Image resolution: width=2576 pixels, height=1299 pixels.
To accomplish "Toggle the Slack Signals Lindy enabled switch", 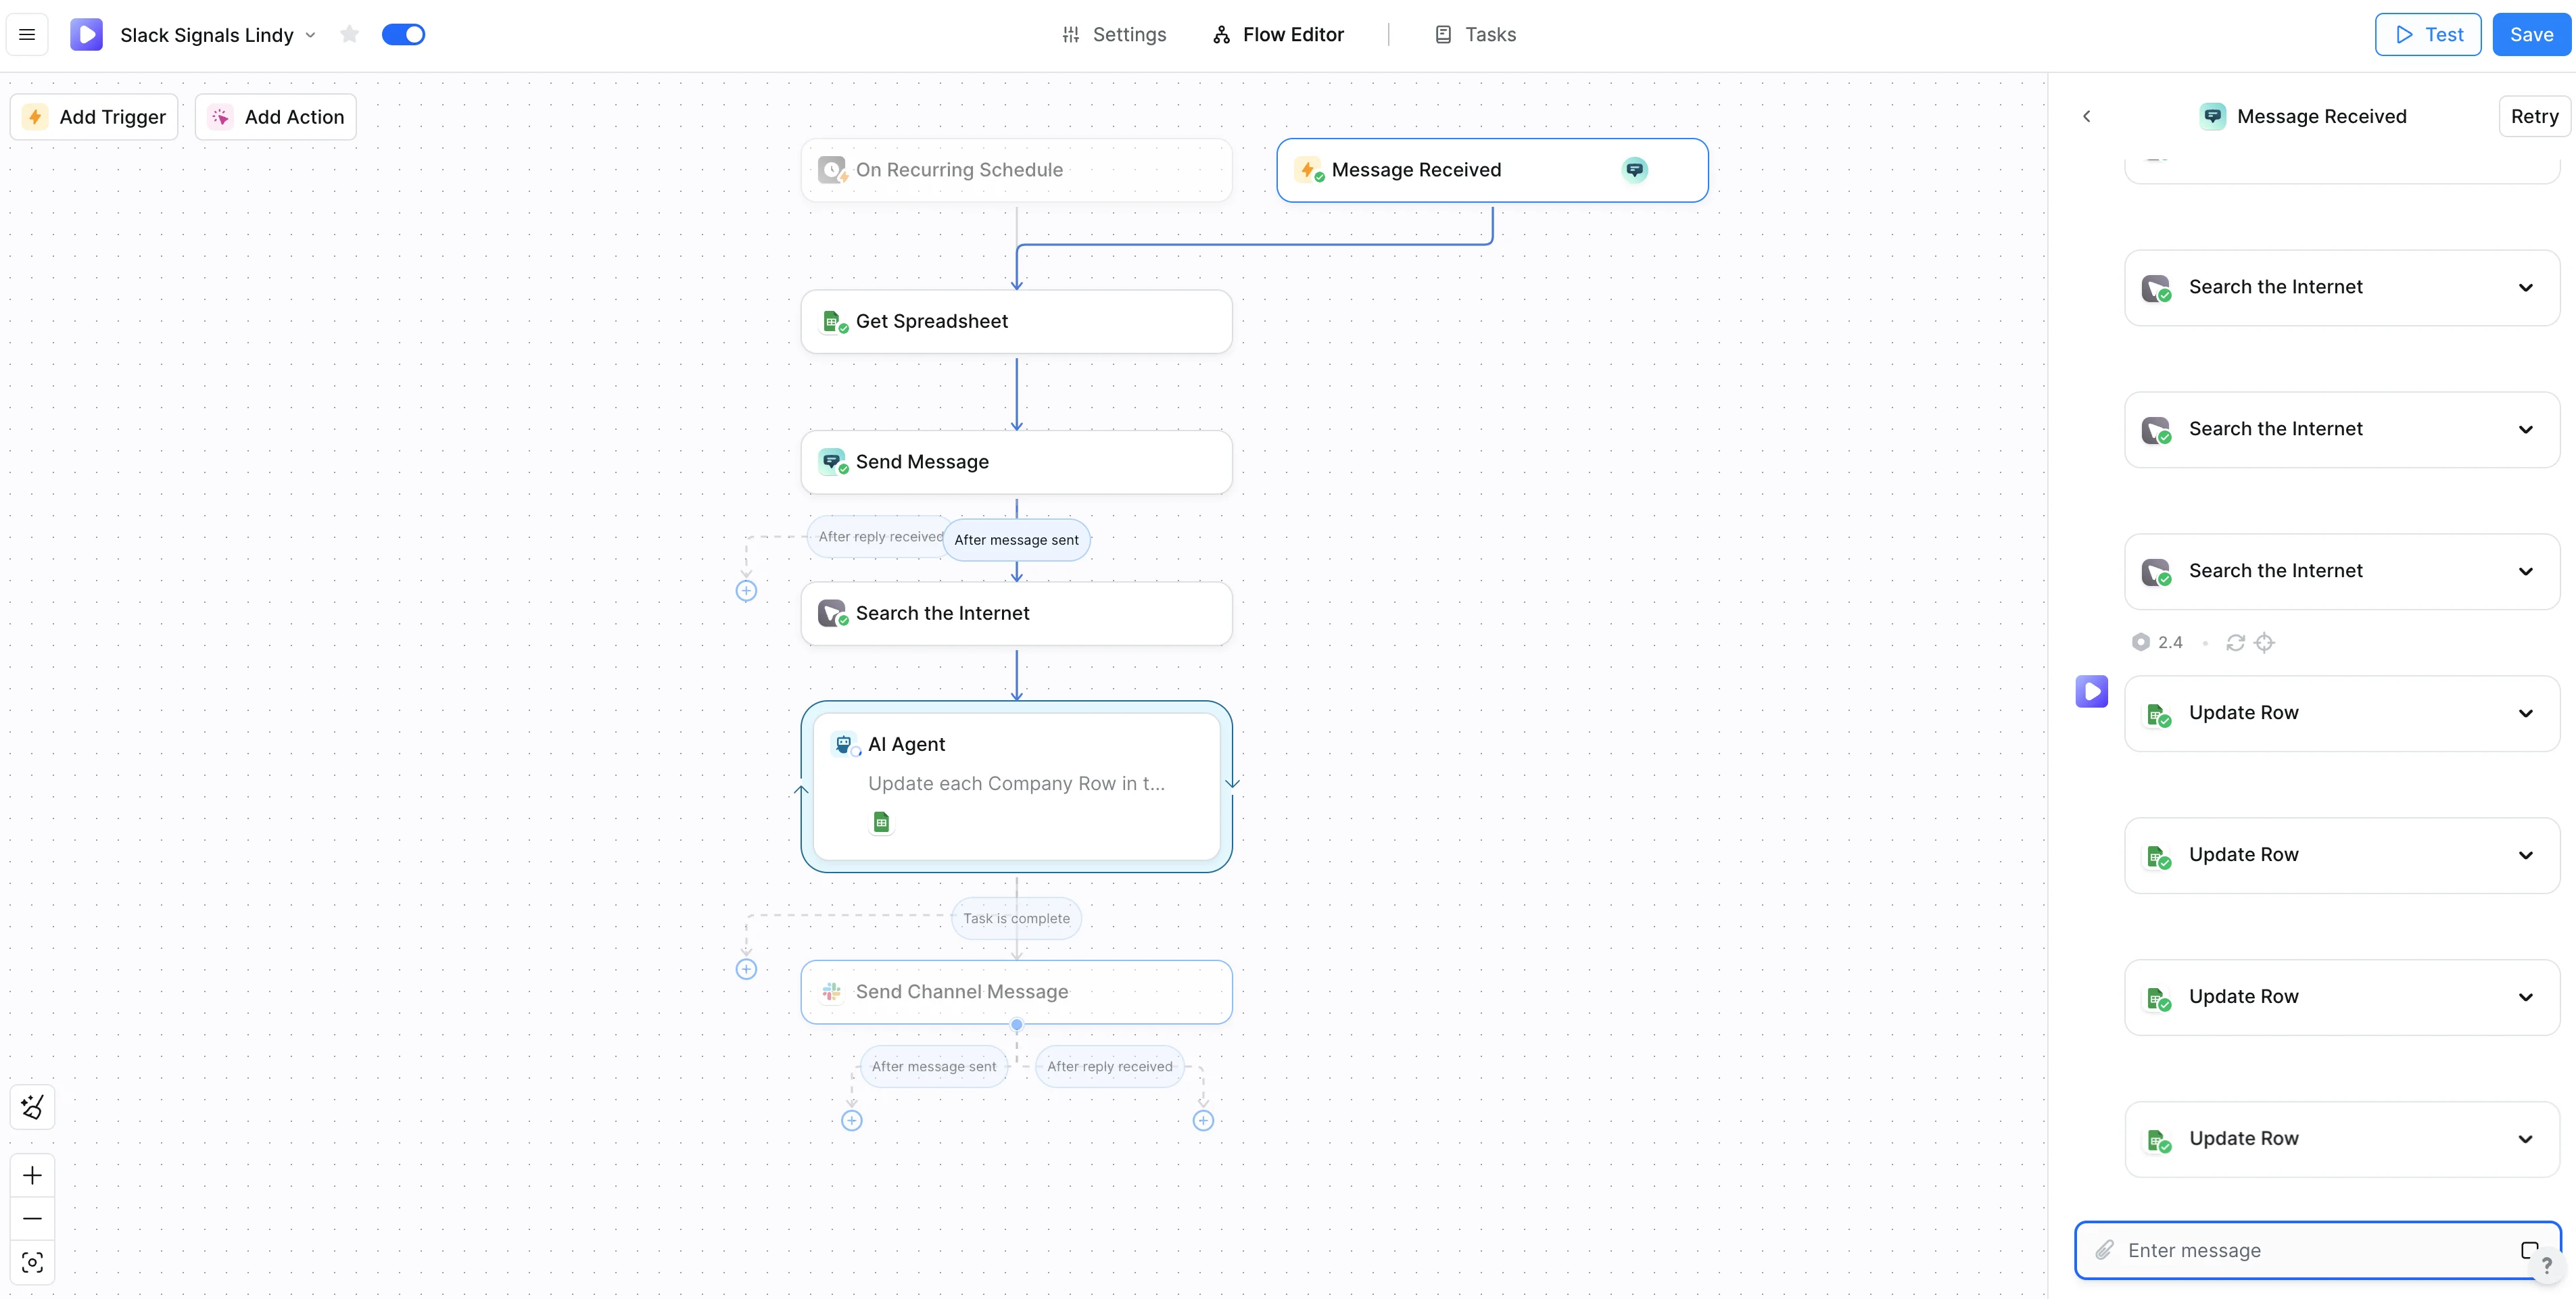I will [x=403, y=35].
